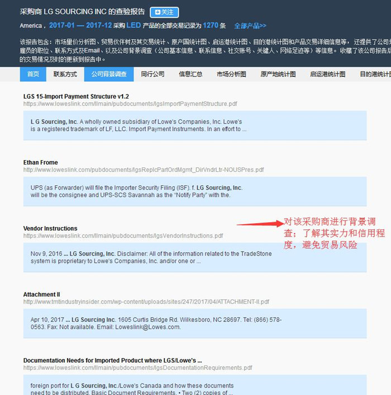
Task: Click the snippet about UPS Importer Security Filing
Action: pos(195,191)
